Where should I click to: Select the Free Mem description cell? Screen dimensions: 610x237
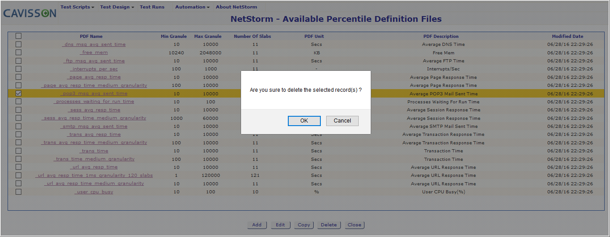pos(443,53)
